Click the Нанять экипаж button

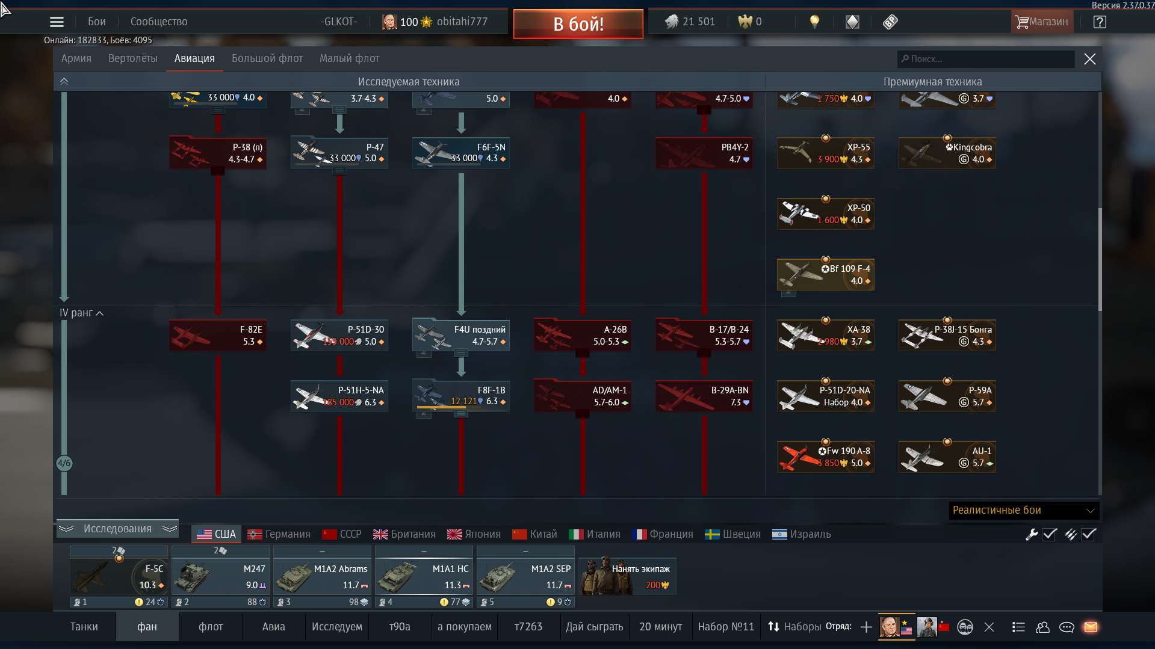point(627,577)
